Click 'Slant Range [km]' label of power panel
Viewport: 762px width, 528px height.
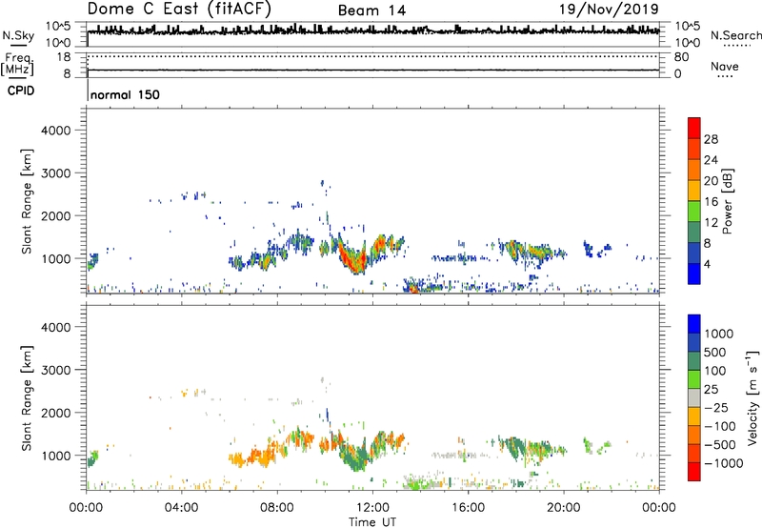pos(27,202)
